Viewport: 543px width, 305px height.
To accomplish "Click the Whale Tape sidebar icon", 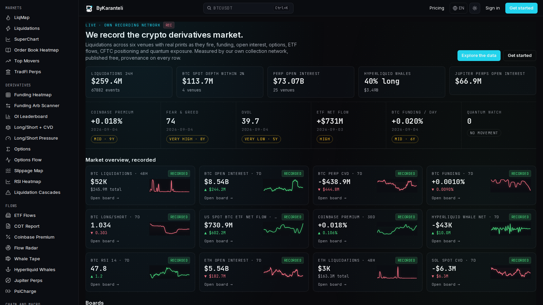I will (x=8, y=259).
